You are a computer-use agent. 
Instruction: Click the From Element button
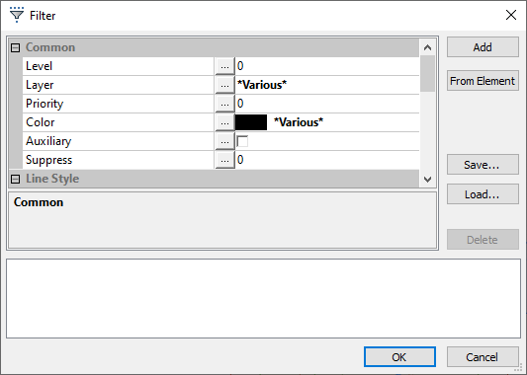(x=483, y=81)
